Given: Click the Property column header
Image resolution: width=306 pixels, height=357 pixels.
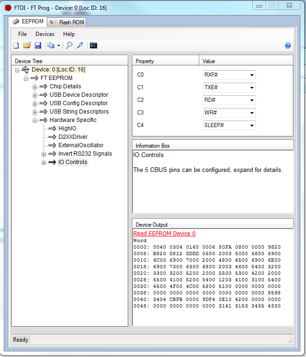Looking at the screenshot, I should click(x=166, y=61).
